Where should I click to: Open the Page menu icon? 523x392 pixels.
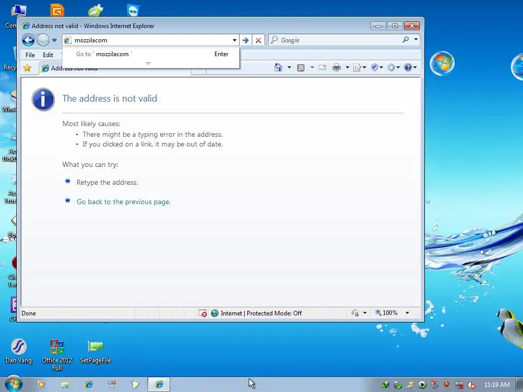coord(360,68)
